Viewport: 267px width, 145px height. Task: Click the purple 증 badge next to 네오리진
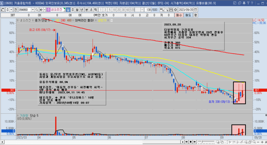pyautogui.click(x=48, y=10)
